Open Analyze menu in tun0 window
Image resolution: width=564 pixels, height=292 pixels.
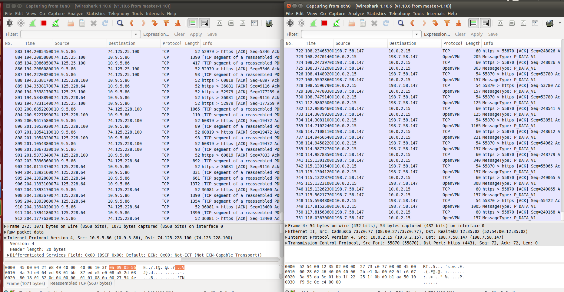pyautogui.click(x=75, y=14)
